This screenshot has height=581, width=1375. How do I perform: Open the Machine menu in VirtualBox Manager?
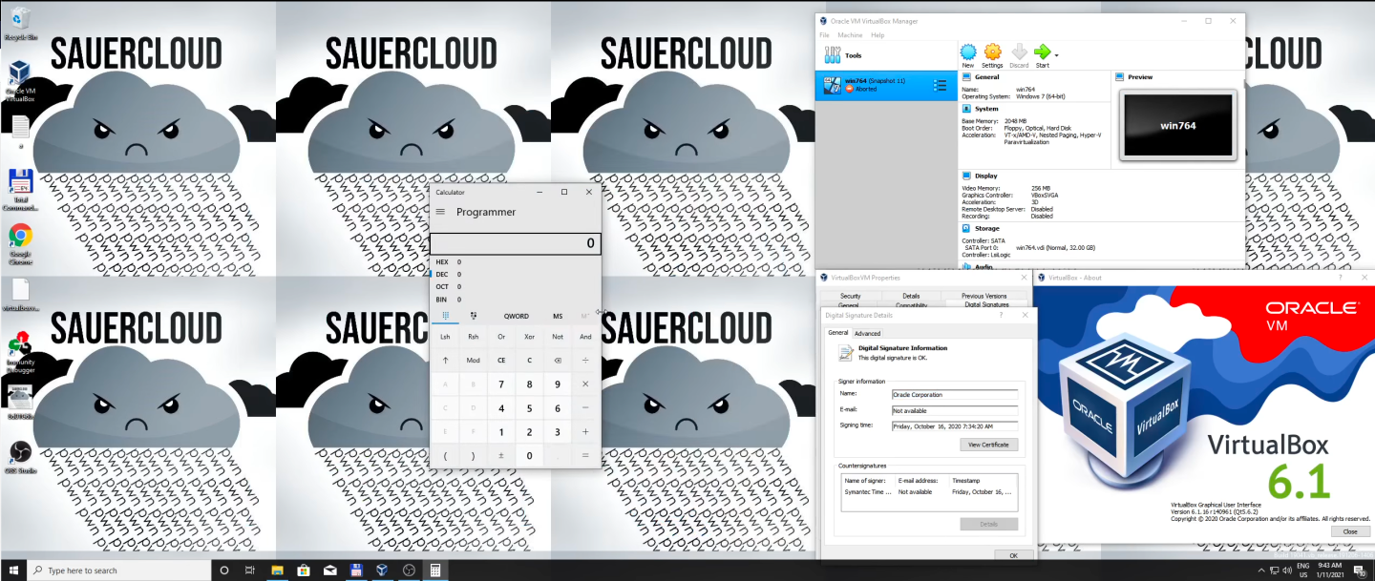coord(850,35)
